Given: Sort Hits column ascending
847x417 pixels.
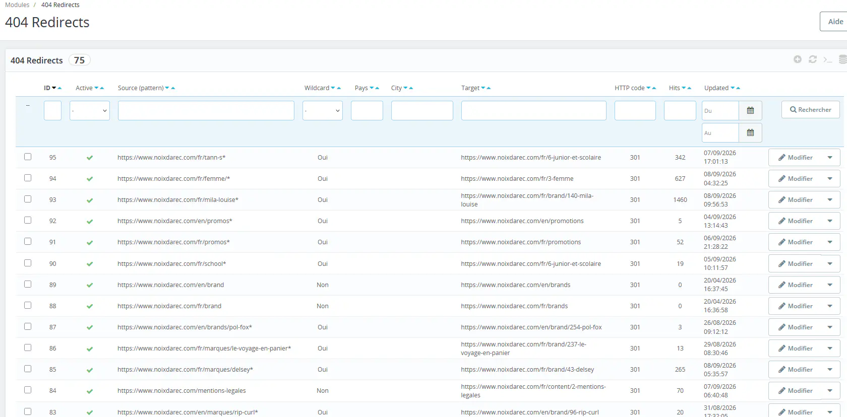Looking at the screenshot, I should (689, 88).
